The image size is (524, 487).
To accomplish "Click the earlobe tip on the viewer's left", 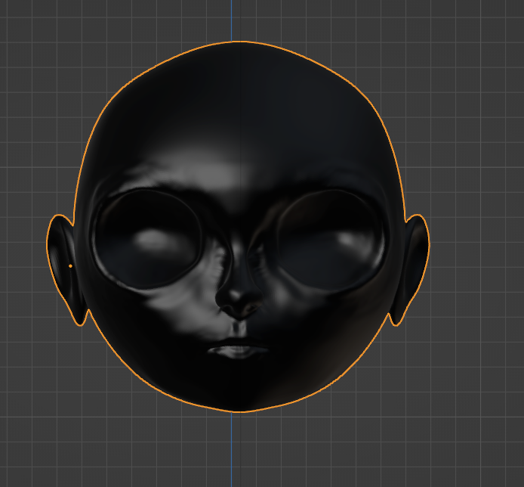I will pyautogui.click(x=80, y=321).
